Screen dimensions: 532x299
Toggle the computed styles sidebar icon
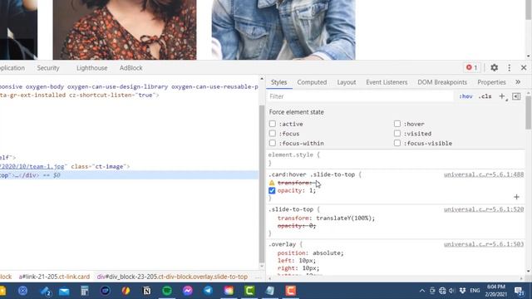(x=516, y=96)
